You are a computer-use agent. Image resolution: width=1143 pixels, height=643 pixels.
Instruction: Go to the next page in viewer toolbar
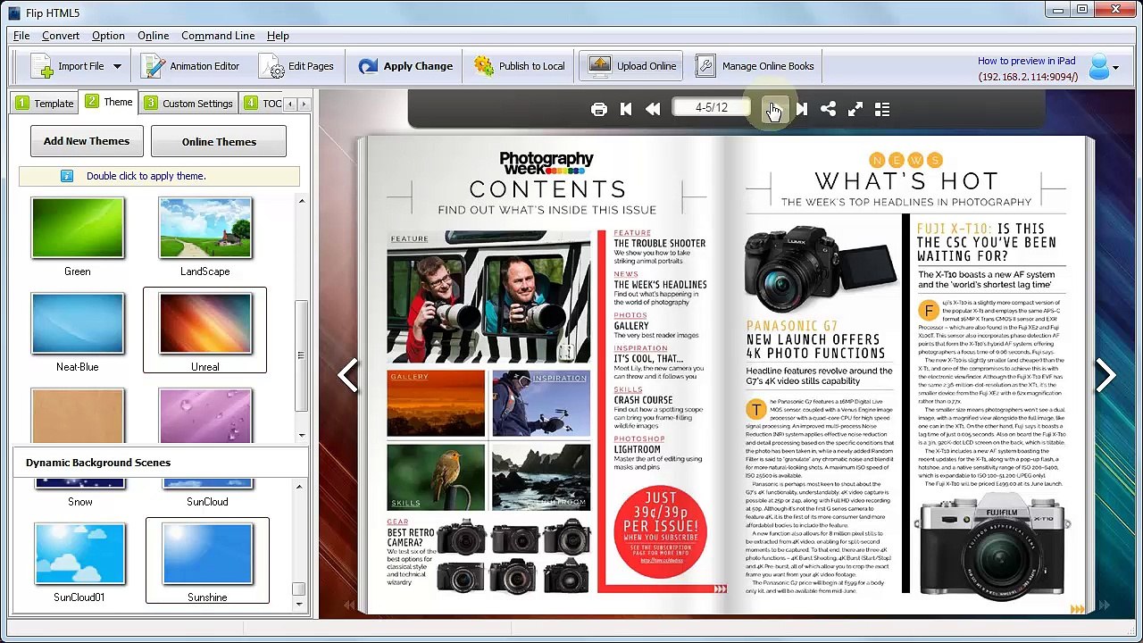tap(774, 109)
